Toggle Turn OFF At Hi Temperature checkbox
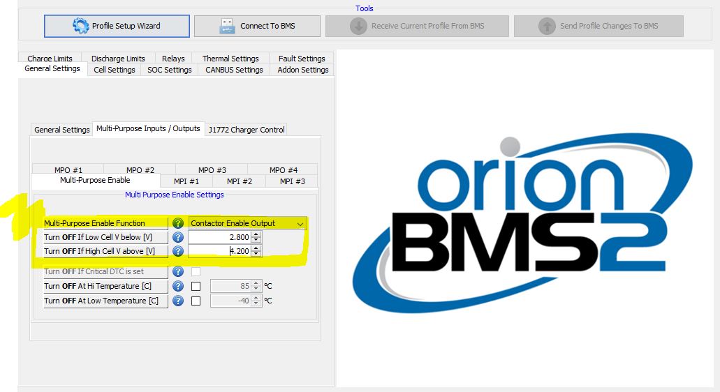The image size is (720, 392). coord(196,286)
